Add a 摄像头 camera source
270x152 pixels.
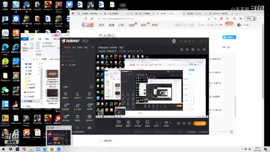(x=128, y=124)
